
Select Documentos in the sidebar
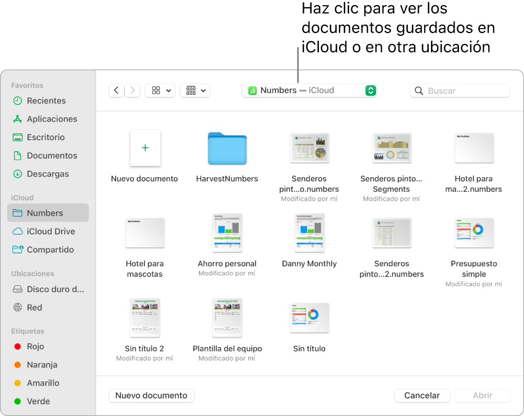(48, 156)
